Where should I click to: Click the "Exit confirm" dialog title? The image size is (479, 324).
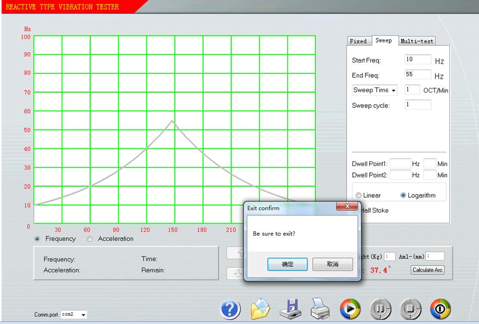click(263, 208)
